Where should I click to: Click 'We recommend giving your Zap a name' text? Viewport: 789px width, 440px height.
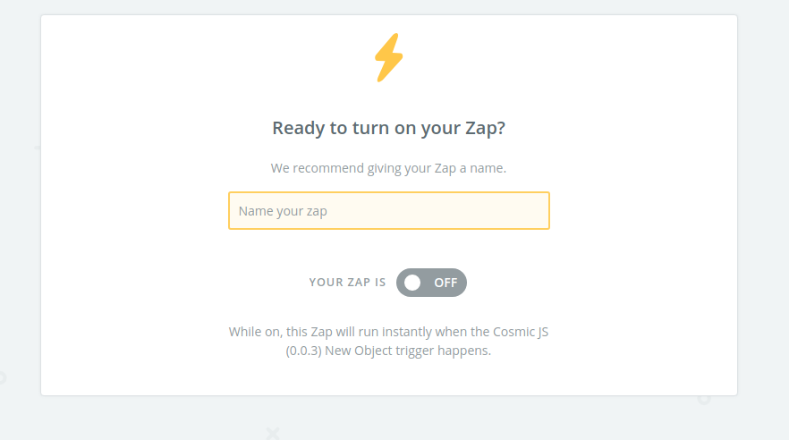coord(388,167)
